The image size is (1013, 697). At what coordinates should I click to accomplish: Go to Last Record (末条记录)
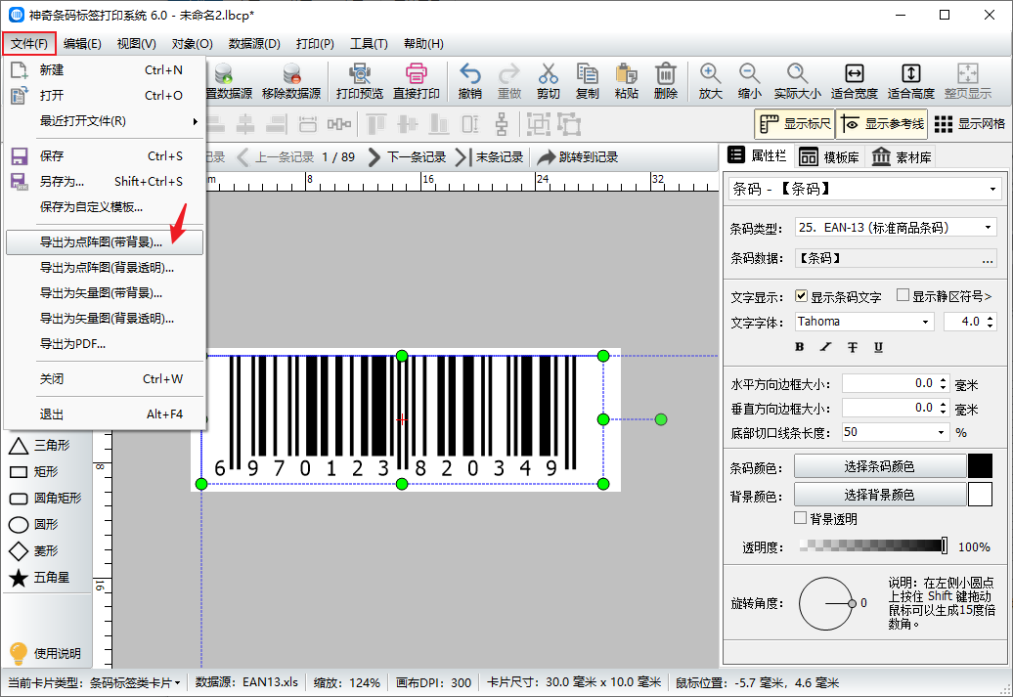pos(489,157)
